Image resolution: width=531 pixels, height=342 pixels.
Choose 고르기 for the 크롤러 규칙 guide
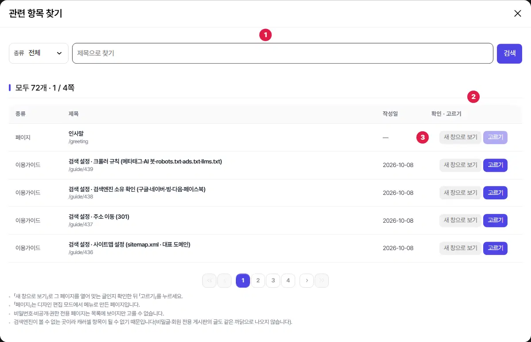(495, 165)
